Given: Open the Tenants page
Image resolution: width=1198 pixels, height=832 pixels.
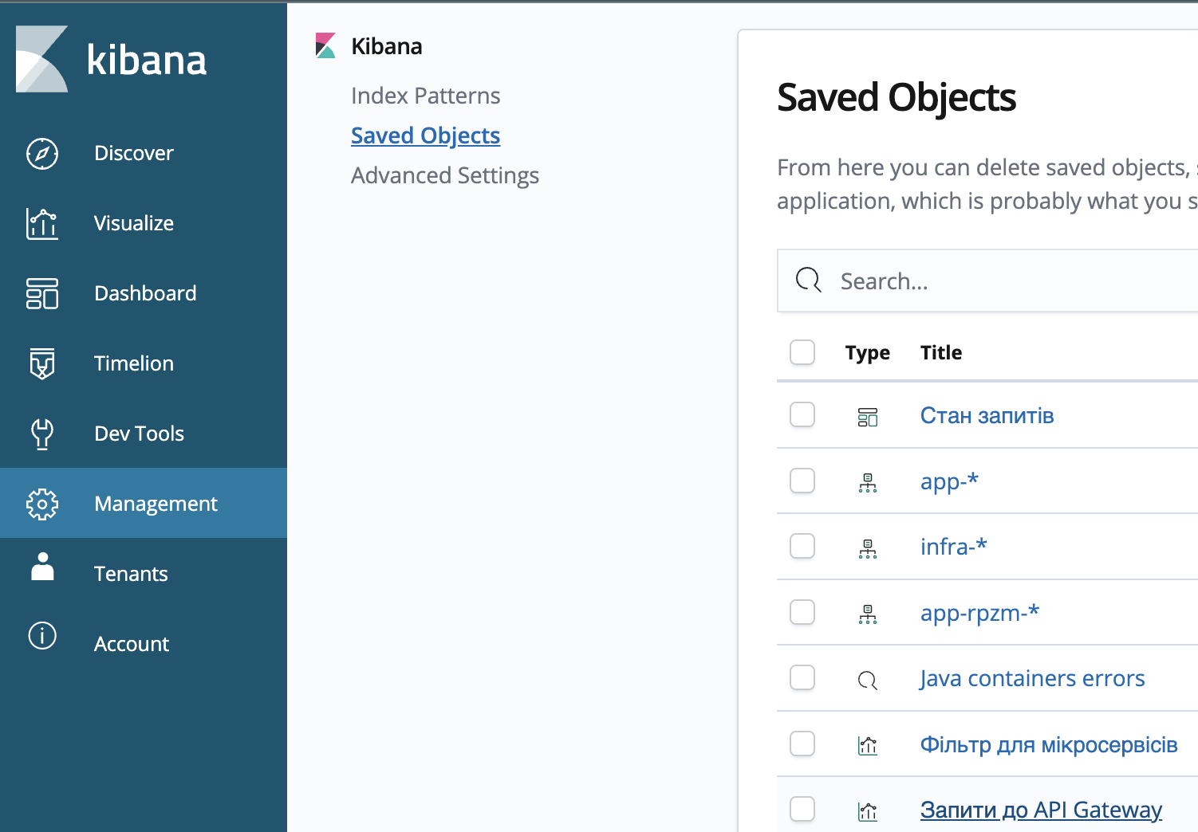Looking at the screenshot, I should [144, 574].
